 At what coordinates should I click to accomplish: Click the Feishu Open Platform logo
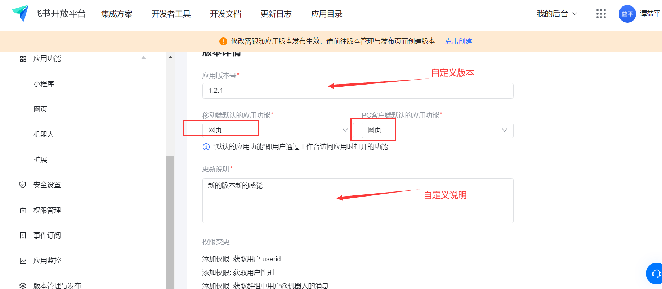coord(20,13)
